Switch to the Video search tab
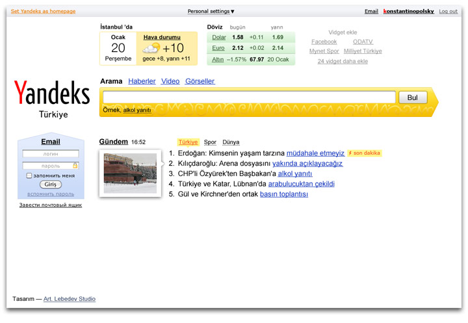 click(170, 81)
